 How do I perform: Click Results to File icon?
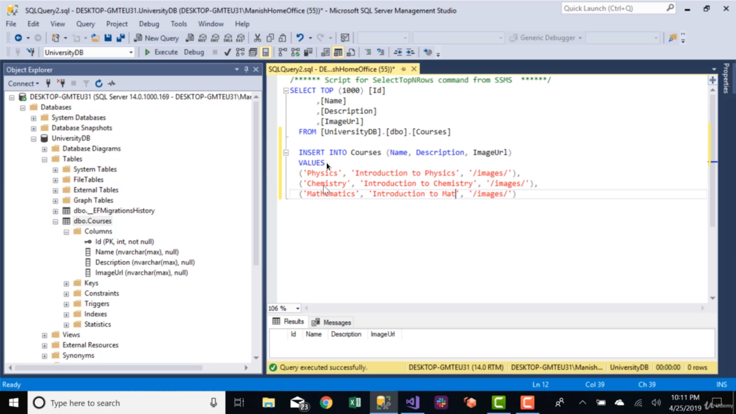pos(351,53)
